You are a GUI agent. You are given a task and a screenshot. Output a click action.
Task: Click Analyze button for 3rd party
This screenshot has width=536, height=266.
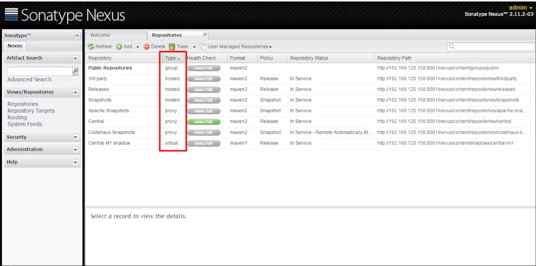[x=204, y=79]
